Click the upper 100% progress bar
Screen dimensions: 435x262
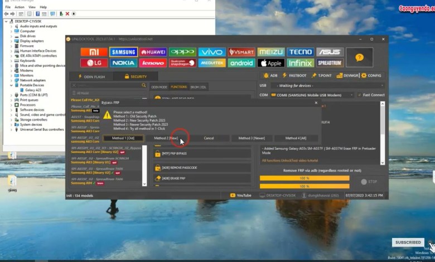[304, 178]
